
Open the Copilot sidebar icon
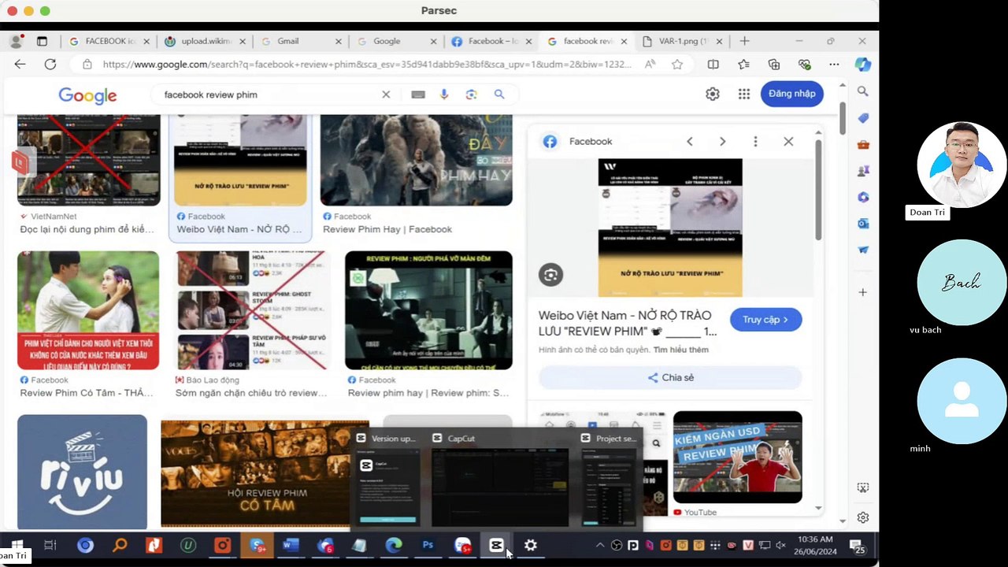pyautogui.click(x=863, y=65)
